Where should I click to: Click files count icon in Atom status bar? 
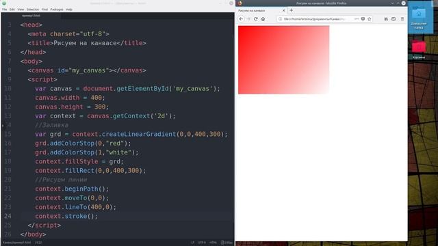coord(227,243)
